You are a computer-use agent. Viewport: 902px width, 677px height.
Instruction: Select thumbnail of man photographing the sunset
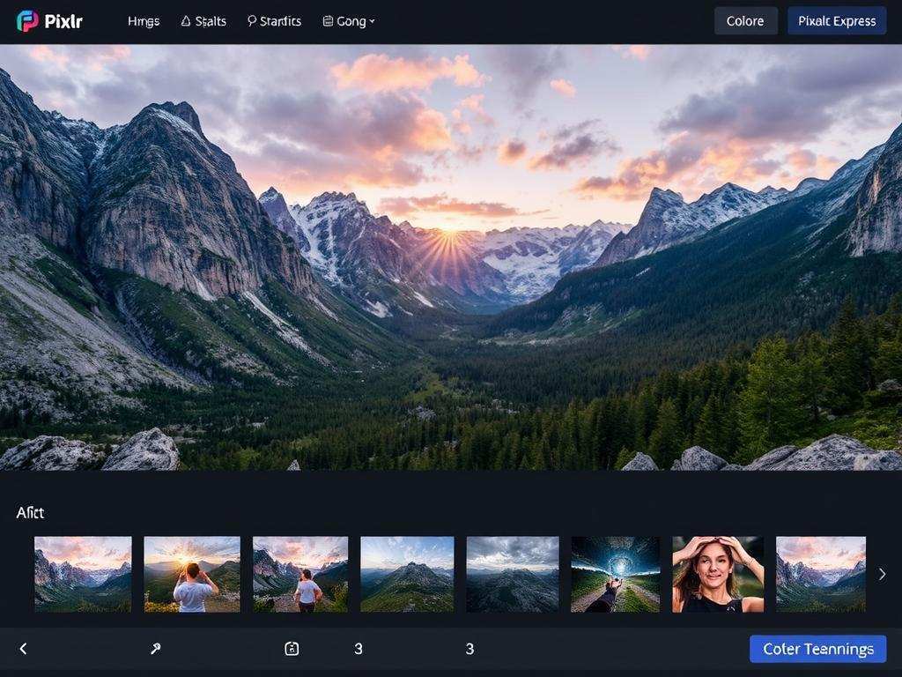click(192, 574)
